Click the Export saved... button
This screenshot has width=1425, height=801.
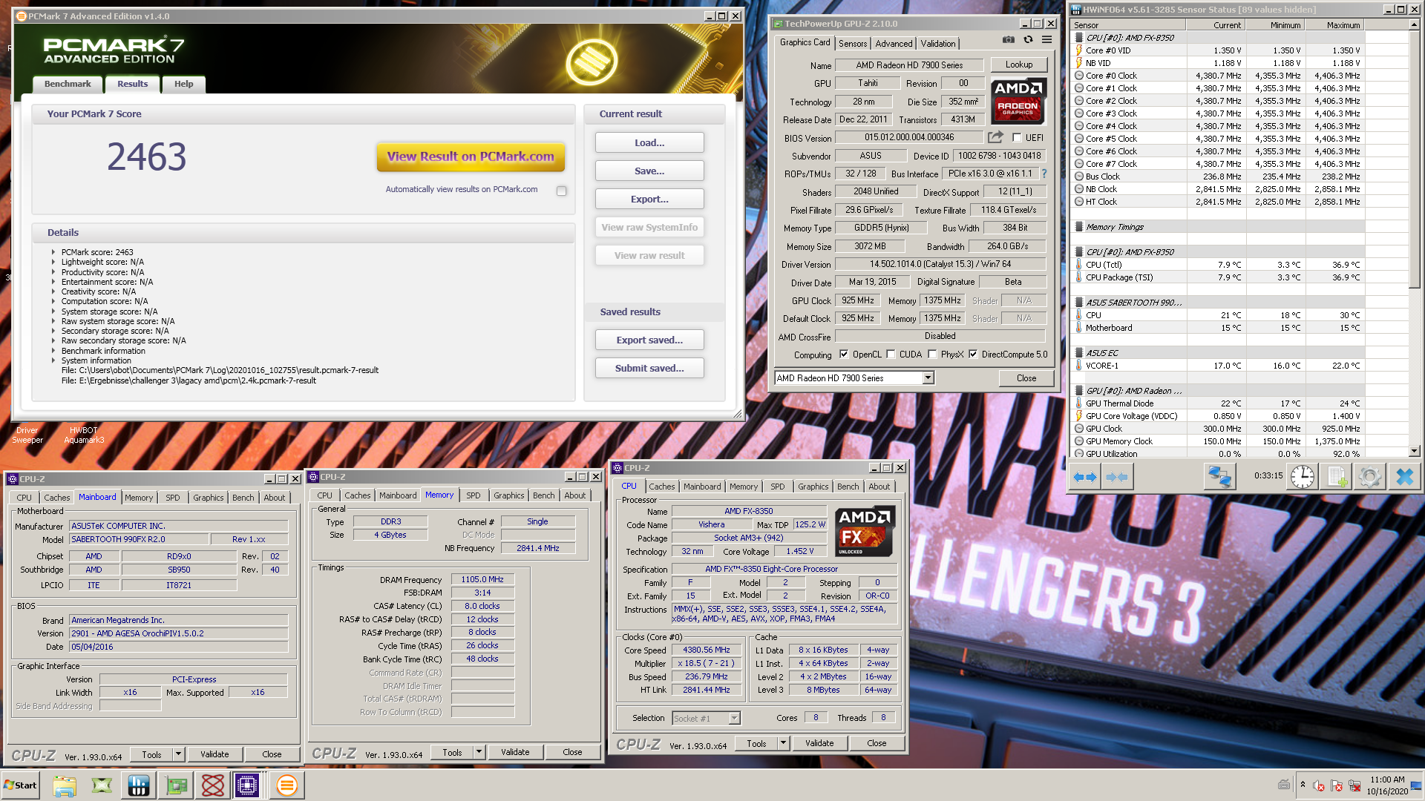(649, 340)
